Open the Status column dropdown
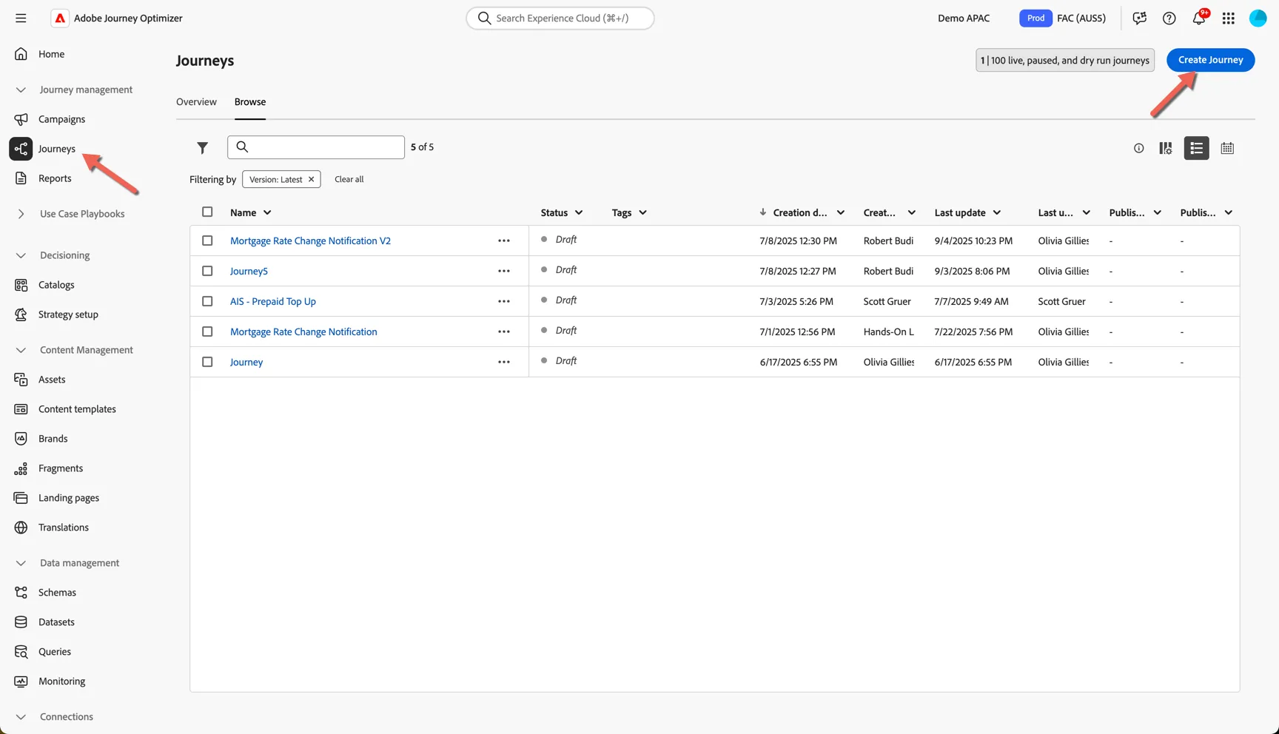This screenshot has height=734, width=1279. coord(579,213)
